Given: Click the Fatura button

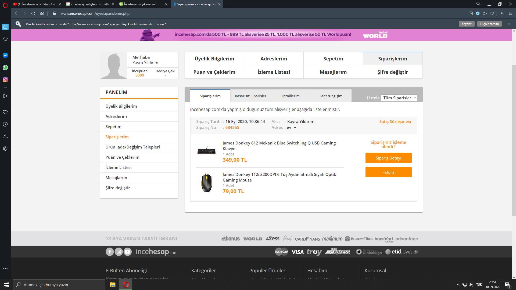Looking at the screenshot, I should coord(388,172).
